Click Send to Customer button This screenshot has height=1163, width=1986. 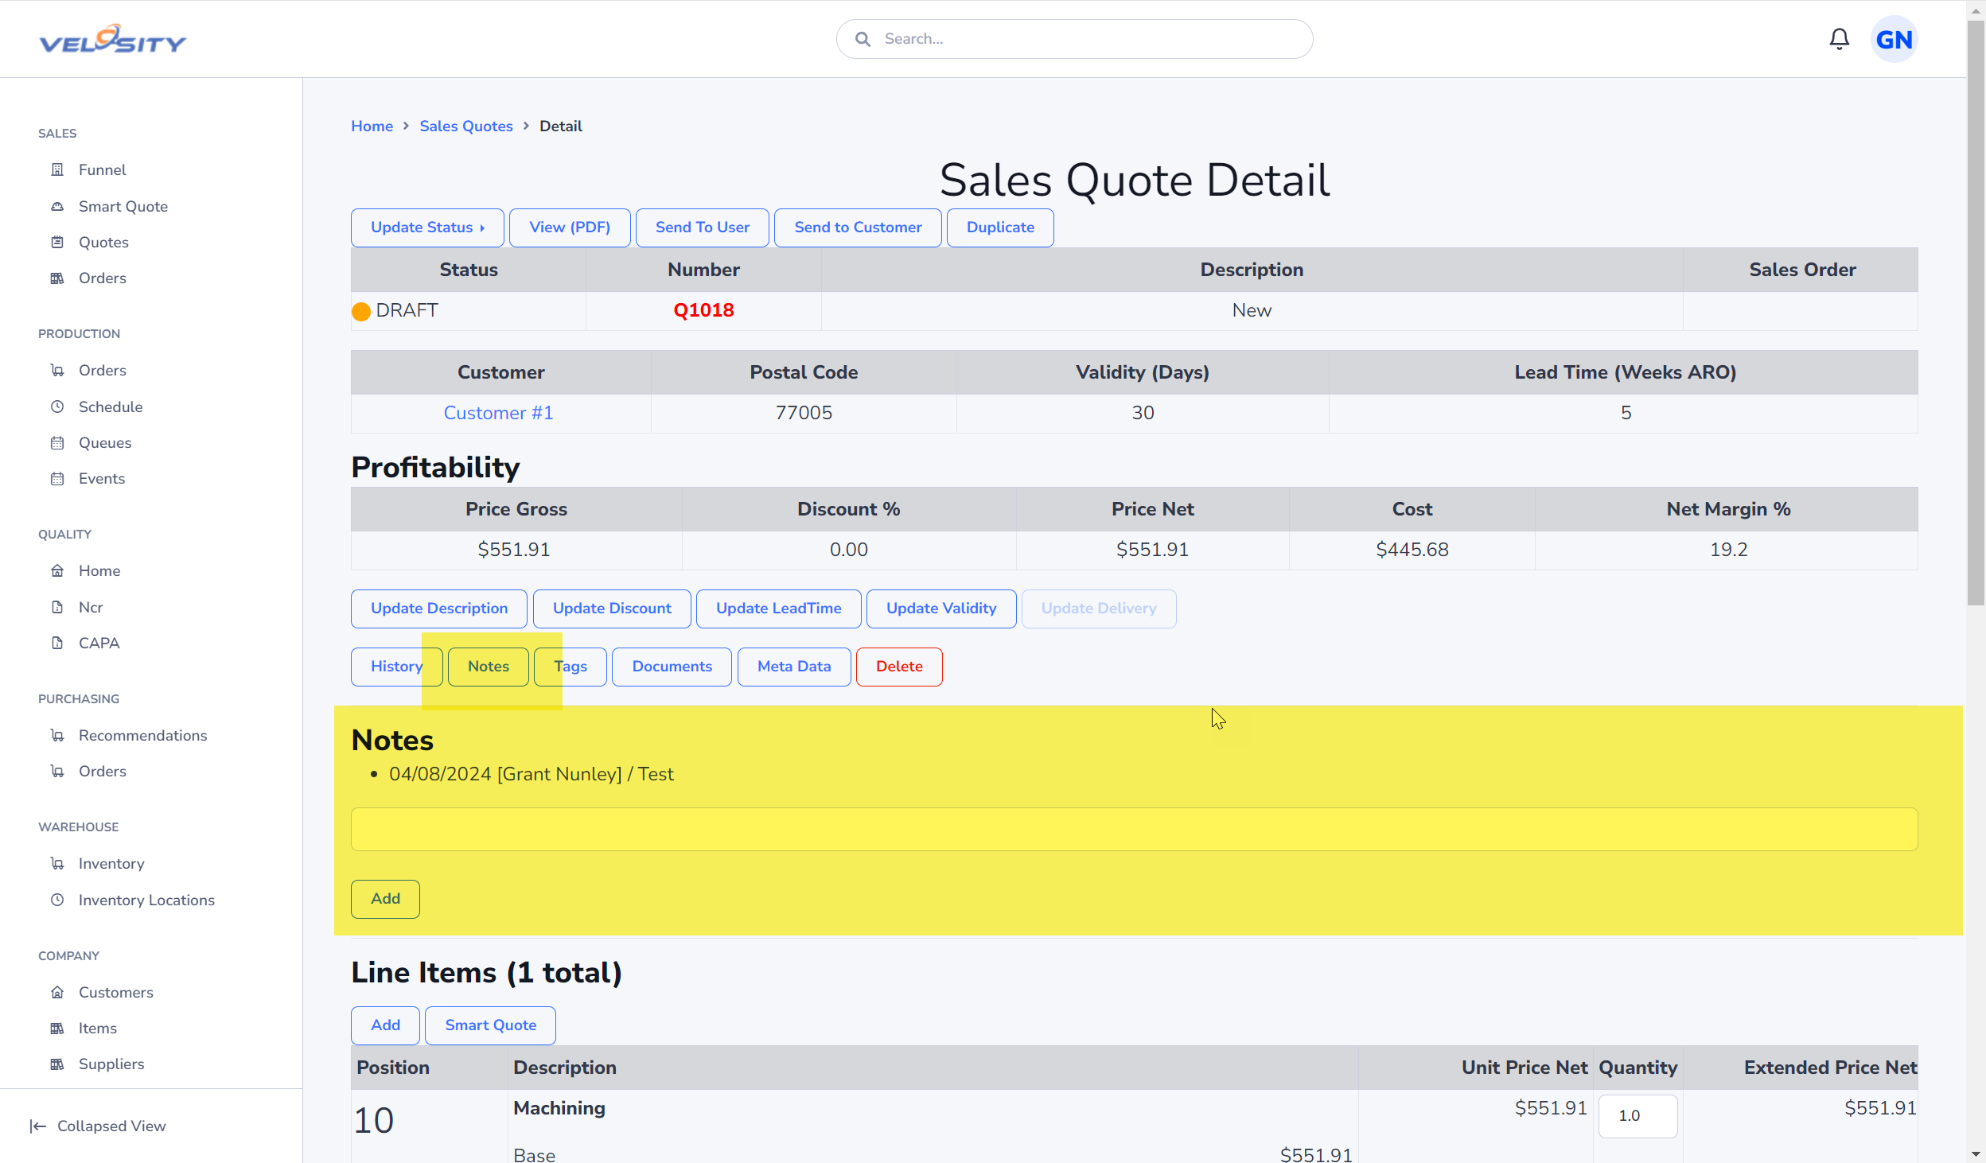point(858,228)
